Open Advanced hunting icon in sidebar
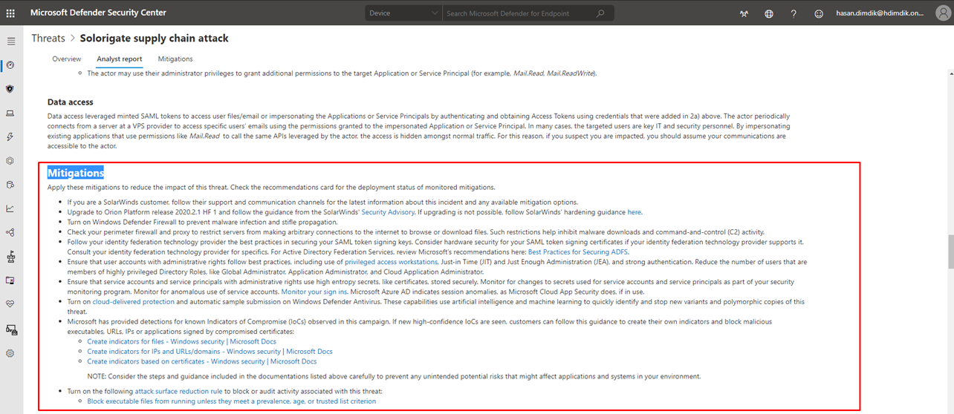This screenshot has height=414, width=954. [x=10, y=185]
